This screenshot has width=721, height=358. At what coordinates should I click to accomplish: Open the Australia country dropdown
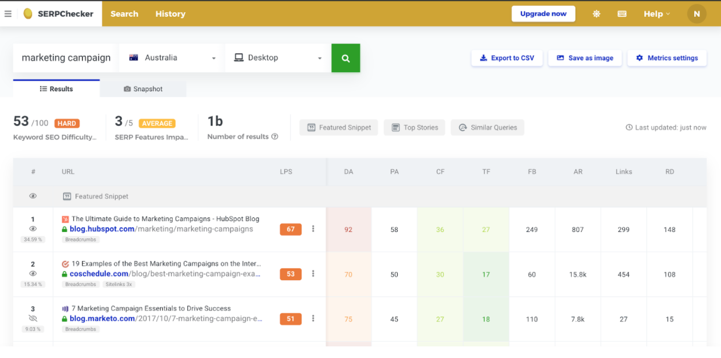point(172,58)
